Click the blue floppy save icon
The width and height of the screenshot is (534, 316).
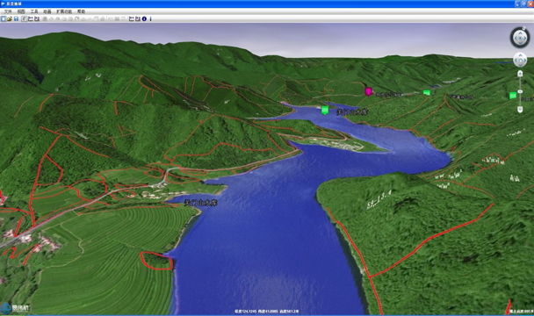(x=16, y=18)
